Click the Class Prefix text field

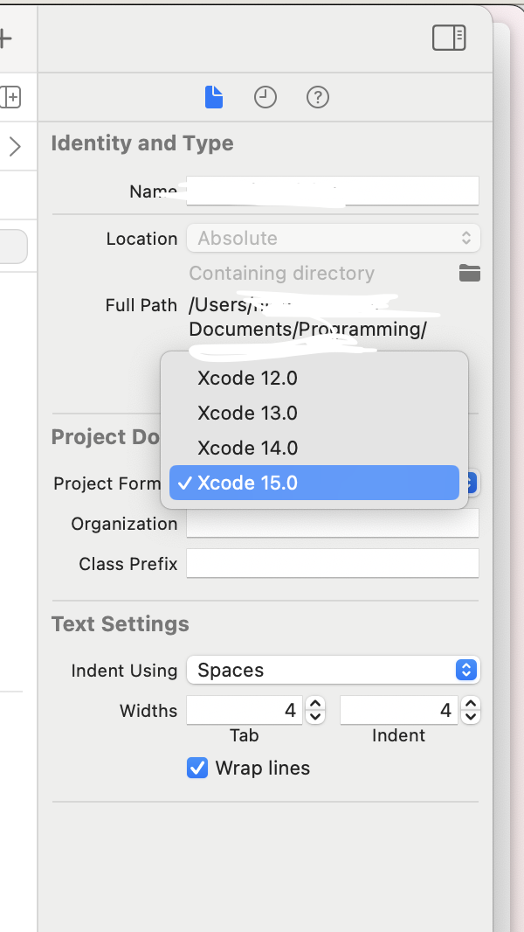(x=333, y=564)
